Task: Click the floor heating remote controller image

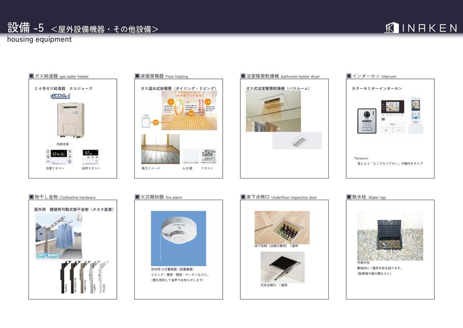Action: (x=208, y=156)
